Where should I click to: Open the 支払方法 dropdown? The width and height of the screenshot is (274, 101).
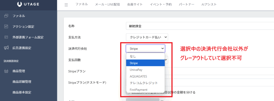[x=147, y=37]
